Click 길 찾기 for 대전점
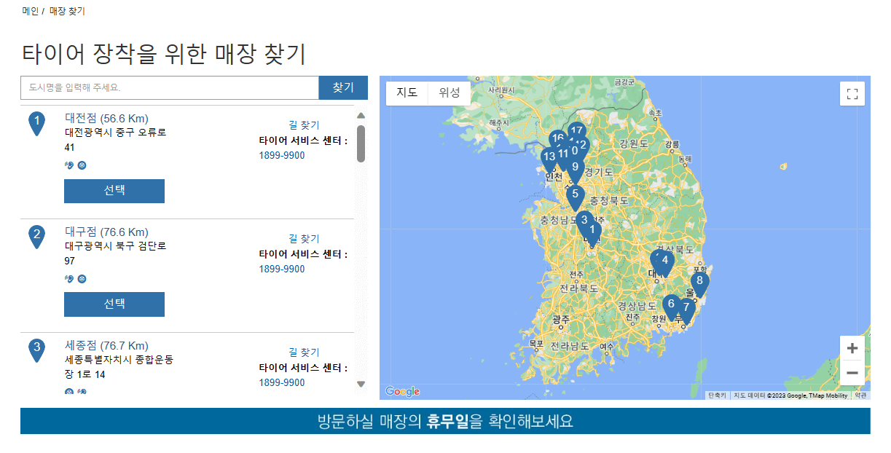This screenshot has width=891, height=453. 302,124
